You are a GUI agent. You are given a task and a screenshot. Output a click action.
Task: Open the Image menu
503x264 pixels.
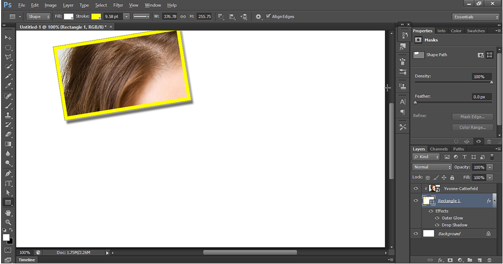50,5
